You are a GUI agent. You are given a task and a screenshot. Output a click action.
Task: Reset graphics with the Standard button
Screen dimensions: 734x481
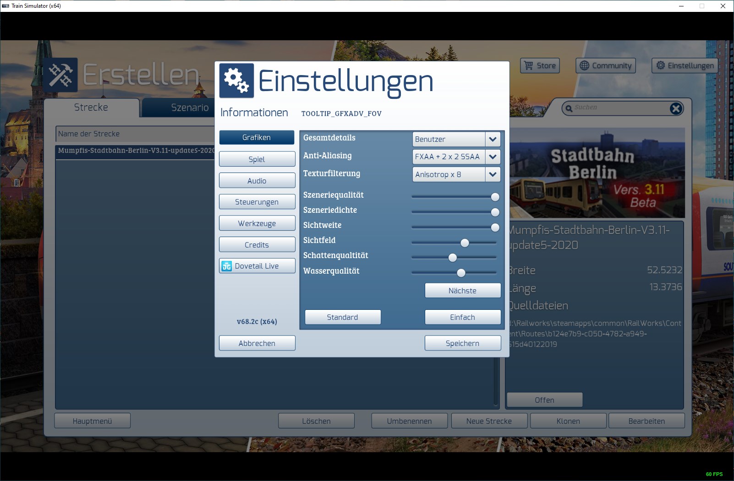coord(342,317)
